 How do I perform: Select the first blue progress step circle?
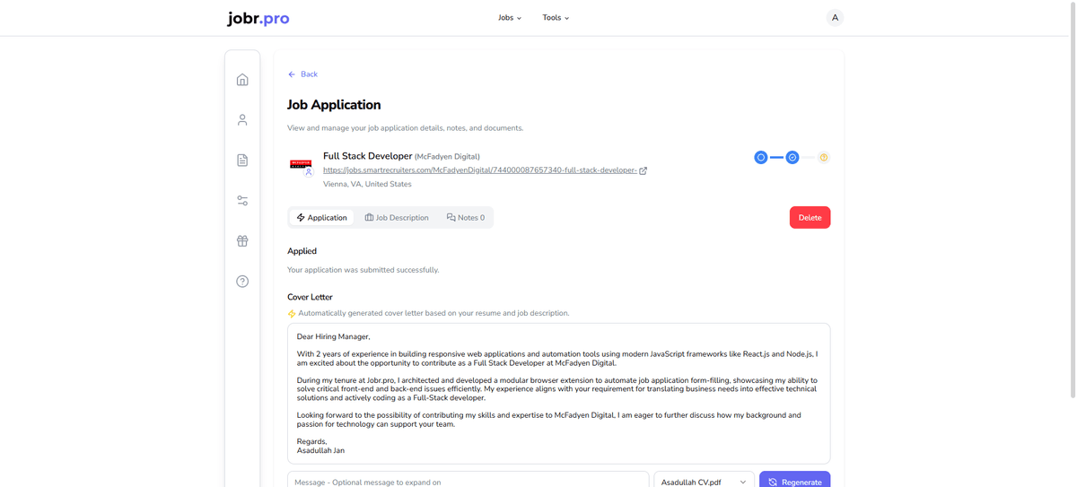coord(761,158)
